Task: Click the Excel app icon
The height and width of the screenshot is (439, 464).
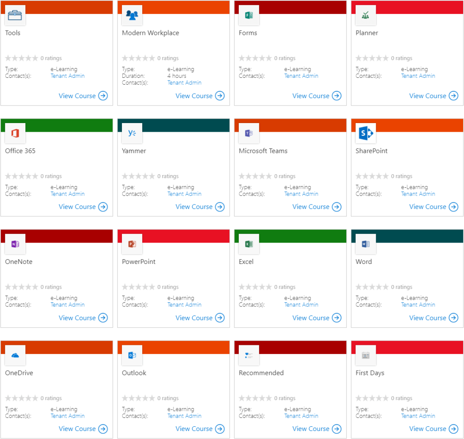Action: click(x=249, y=244)
